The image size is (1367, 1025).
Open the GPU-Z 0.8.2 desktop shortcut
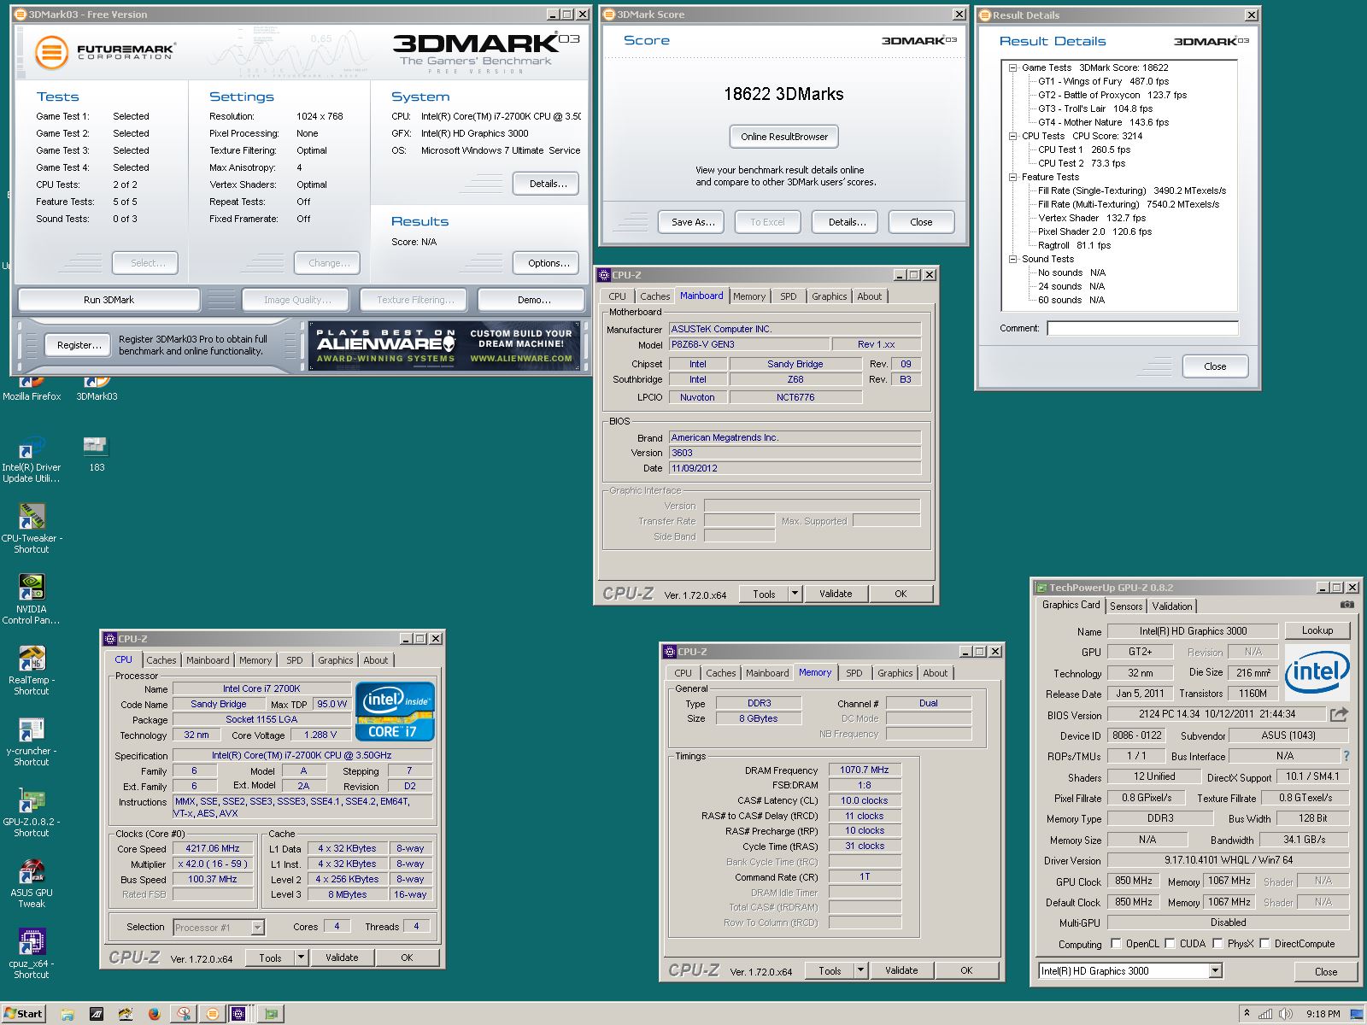tap(32, 812)
